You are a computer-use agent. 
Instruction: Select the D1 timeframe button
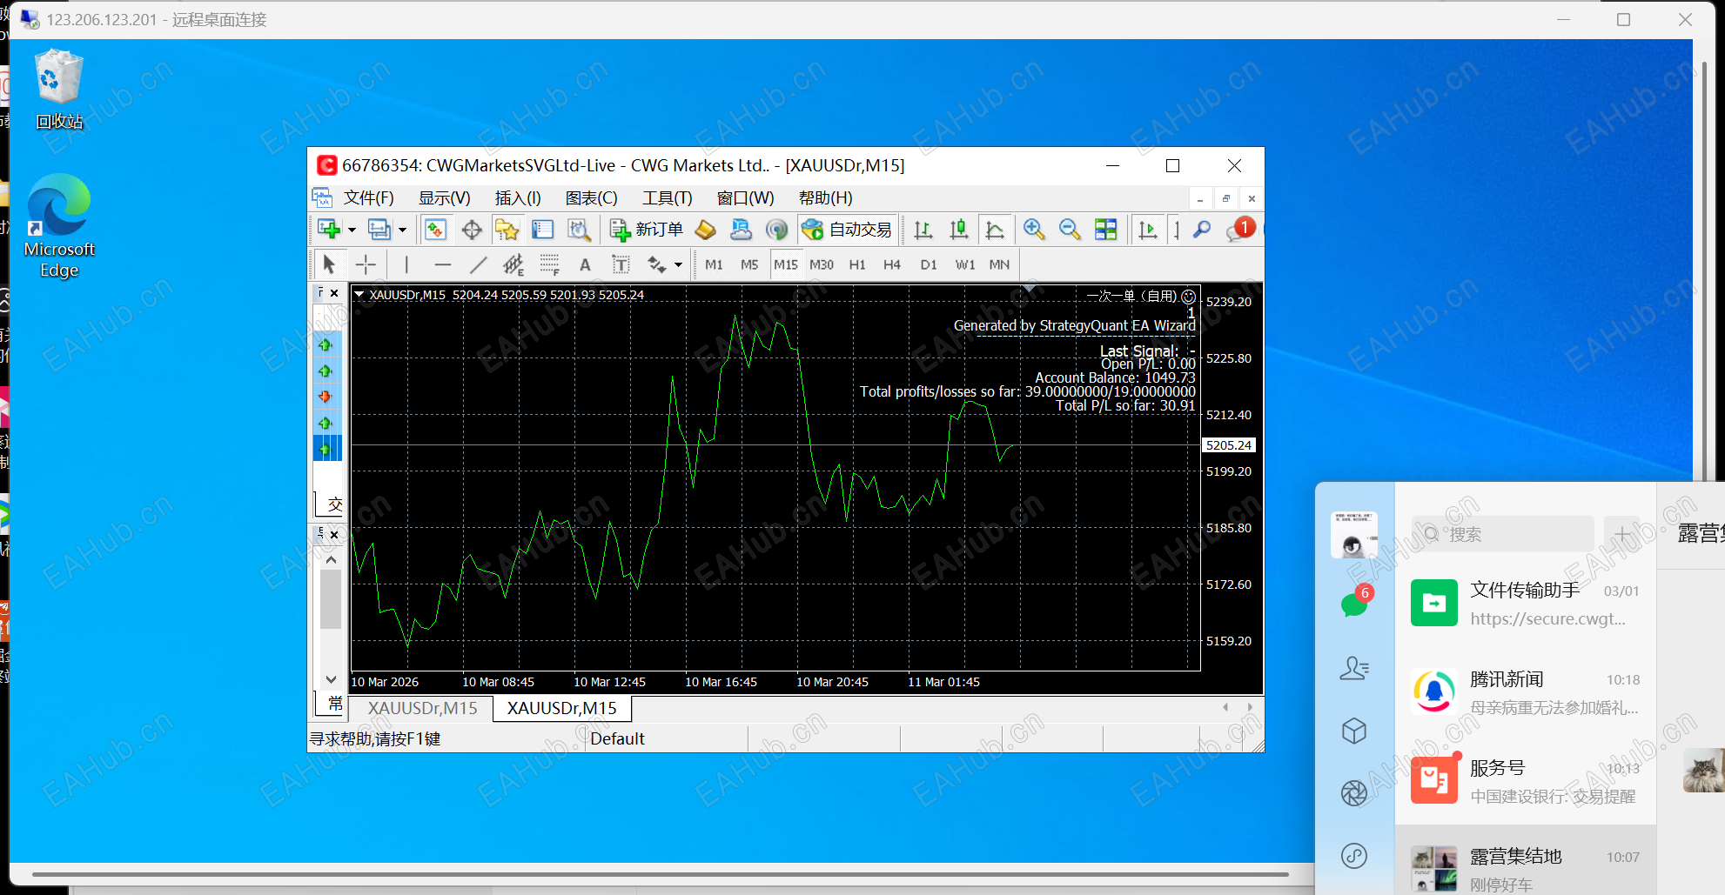click(929, 264)
